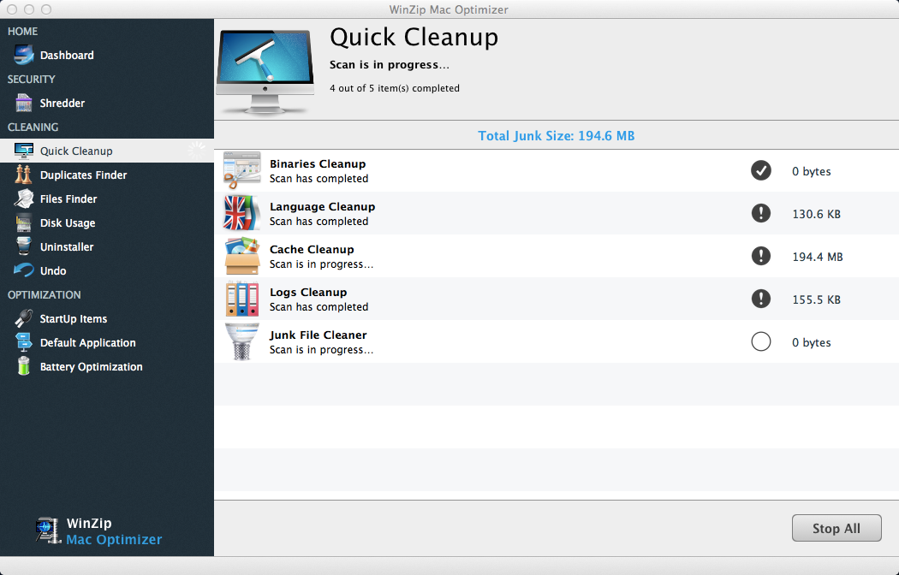This screenshot has width=899, height=575.
Task: Click the WinZip Mac Optimizer logo
Action: pyautogui.click(x=99, y=531)
